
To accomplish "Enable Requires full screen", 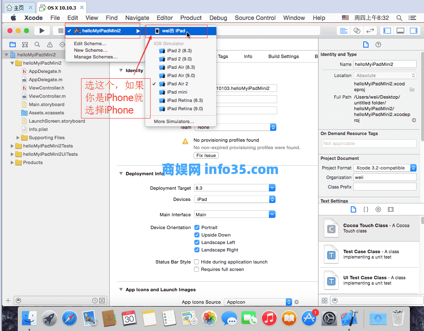I will point(196,269).
